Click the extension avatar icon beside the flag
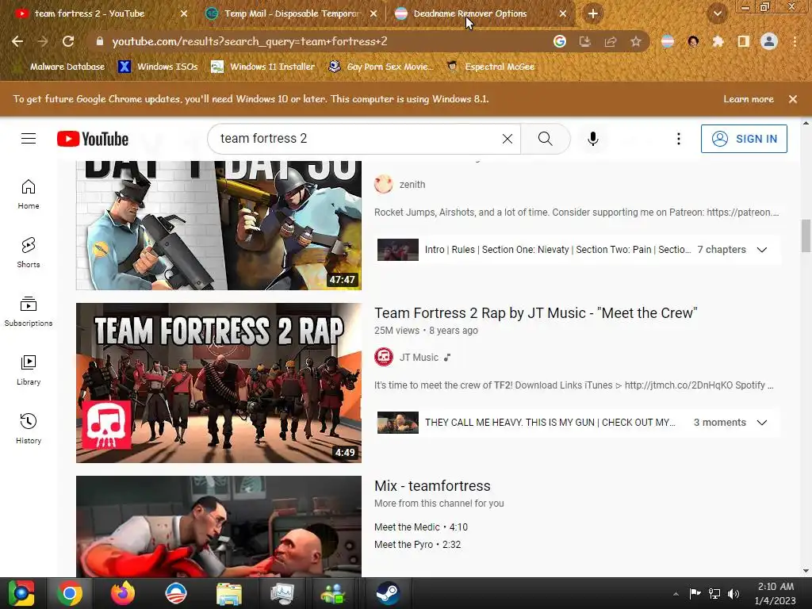Screen dimensions: 812x609 click(693, 41)
